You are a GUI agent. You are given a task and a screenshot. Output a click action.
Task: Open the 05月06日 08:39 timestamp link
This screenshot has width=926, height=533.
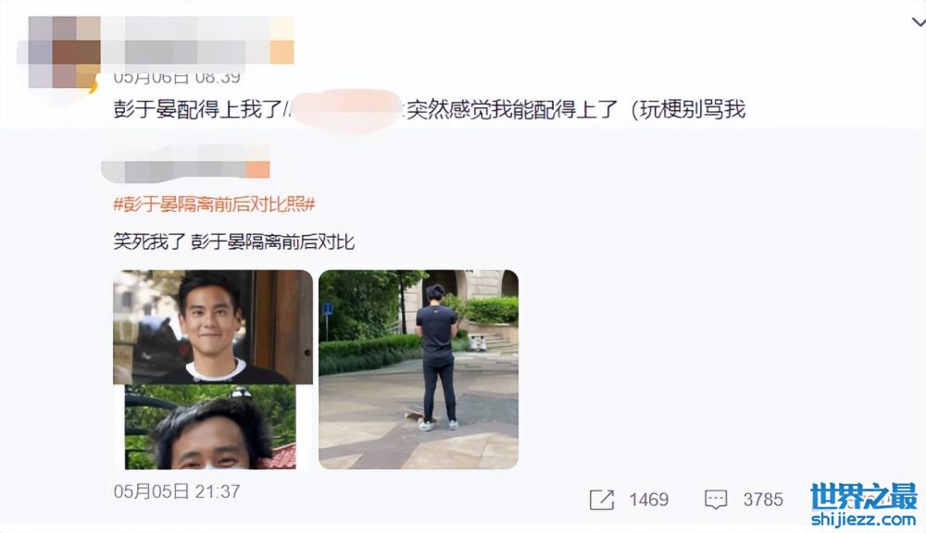[x=177, y=77]
